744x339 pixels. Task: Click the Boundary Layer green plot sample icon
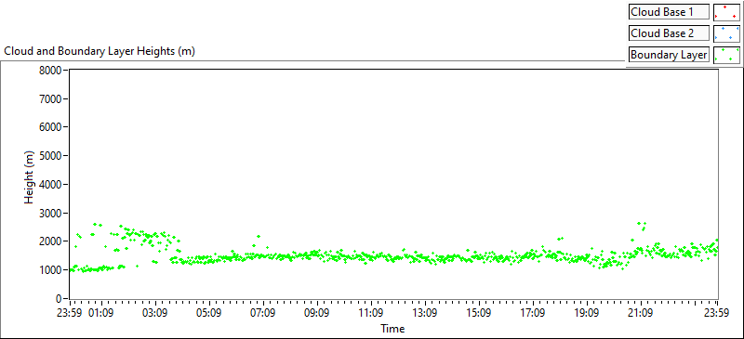[x=727, y=55]
